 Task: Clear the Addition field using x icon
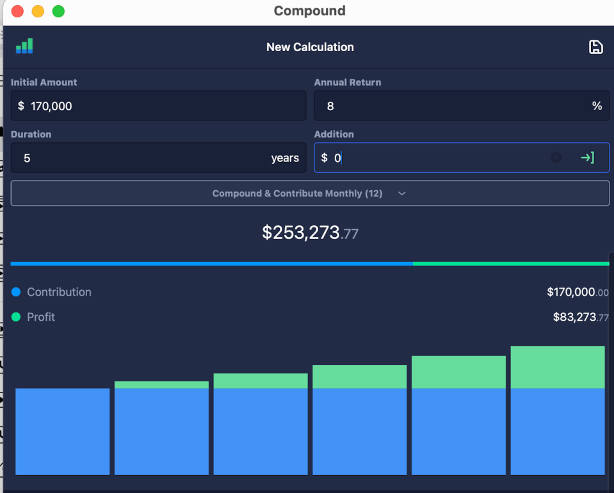pos(556,158)
